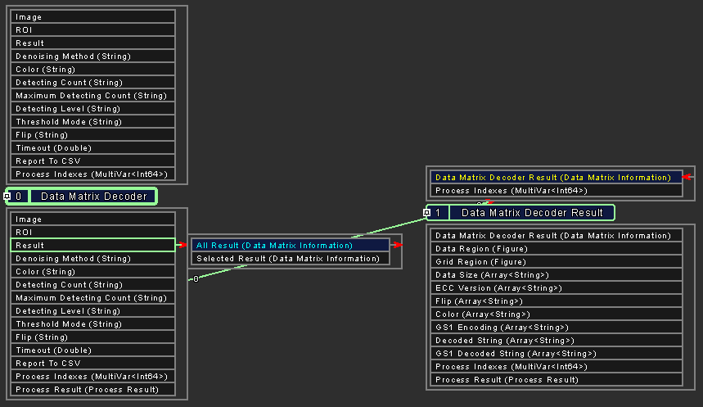This screenshot has height=407, width=703.
Task: Click red arrow at Data Matrix Decoder Result input
Action: coord(687,177)
